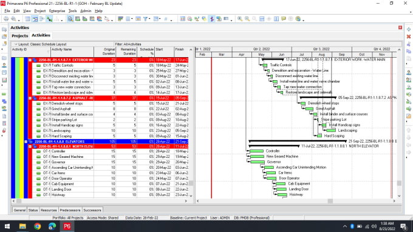Click the Zoom Out magnifier icon
This screenshot has width=413, height=232.
click(x=247, y=19)
